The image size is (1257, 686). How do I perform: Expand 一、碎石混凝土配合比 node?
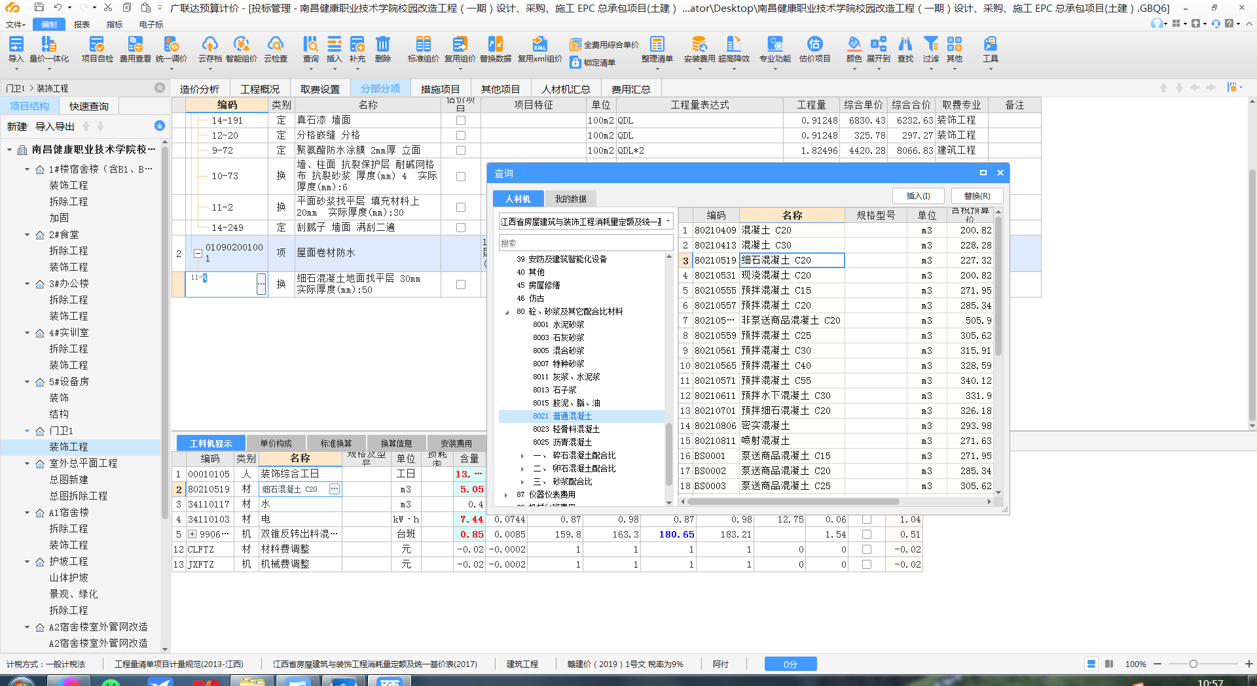tap(522, 456)
